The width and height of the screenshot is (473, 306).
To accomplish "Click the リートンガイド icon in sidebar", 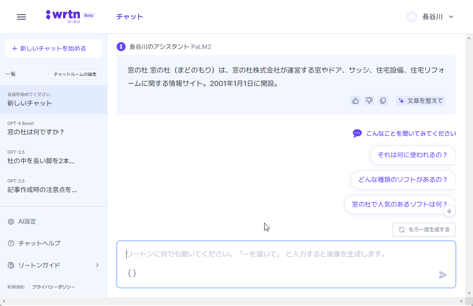I will 11,265.
